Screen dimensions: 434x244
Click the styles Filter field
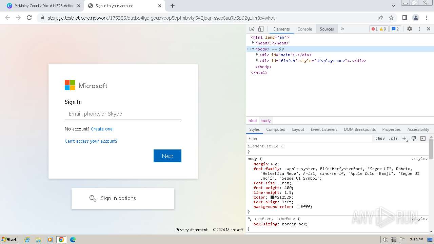(x=309, y=138)
